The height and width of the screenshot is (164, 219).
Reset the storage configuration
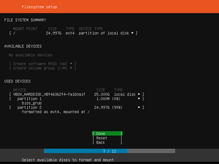click(x=107, y=138)
